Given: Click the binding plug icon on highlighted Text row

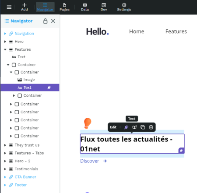Looking at the screenshot, I should click(49, 88).
